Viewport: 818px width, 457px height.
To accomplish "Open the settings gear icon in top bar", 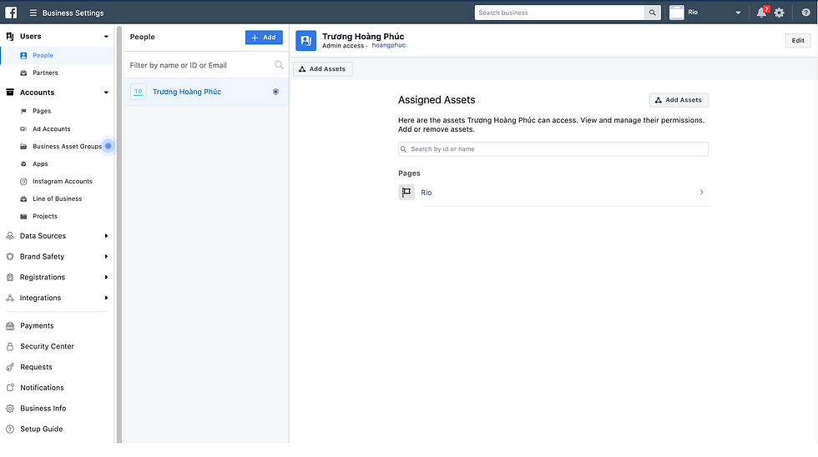I will (780, 13).
